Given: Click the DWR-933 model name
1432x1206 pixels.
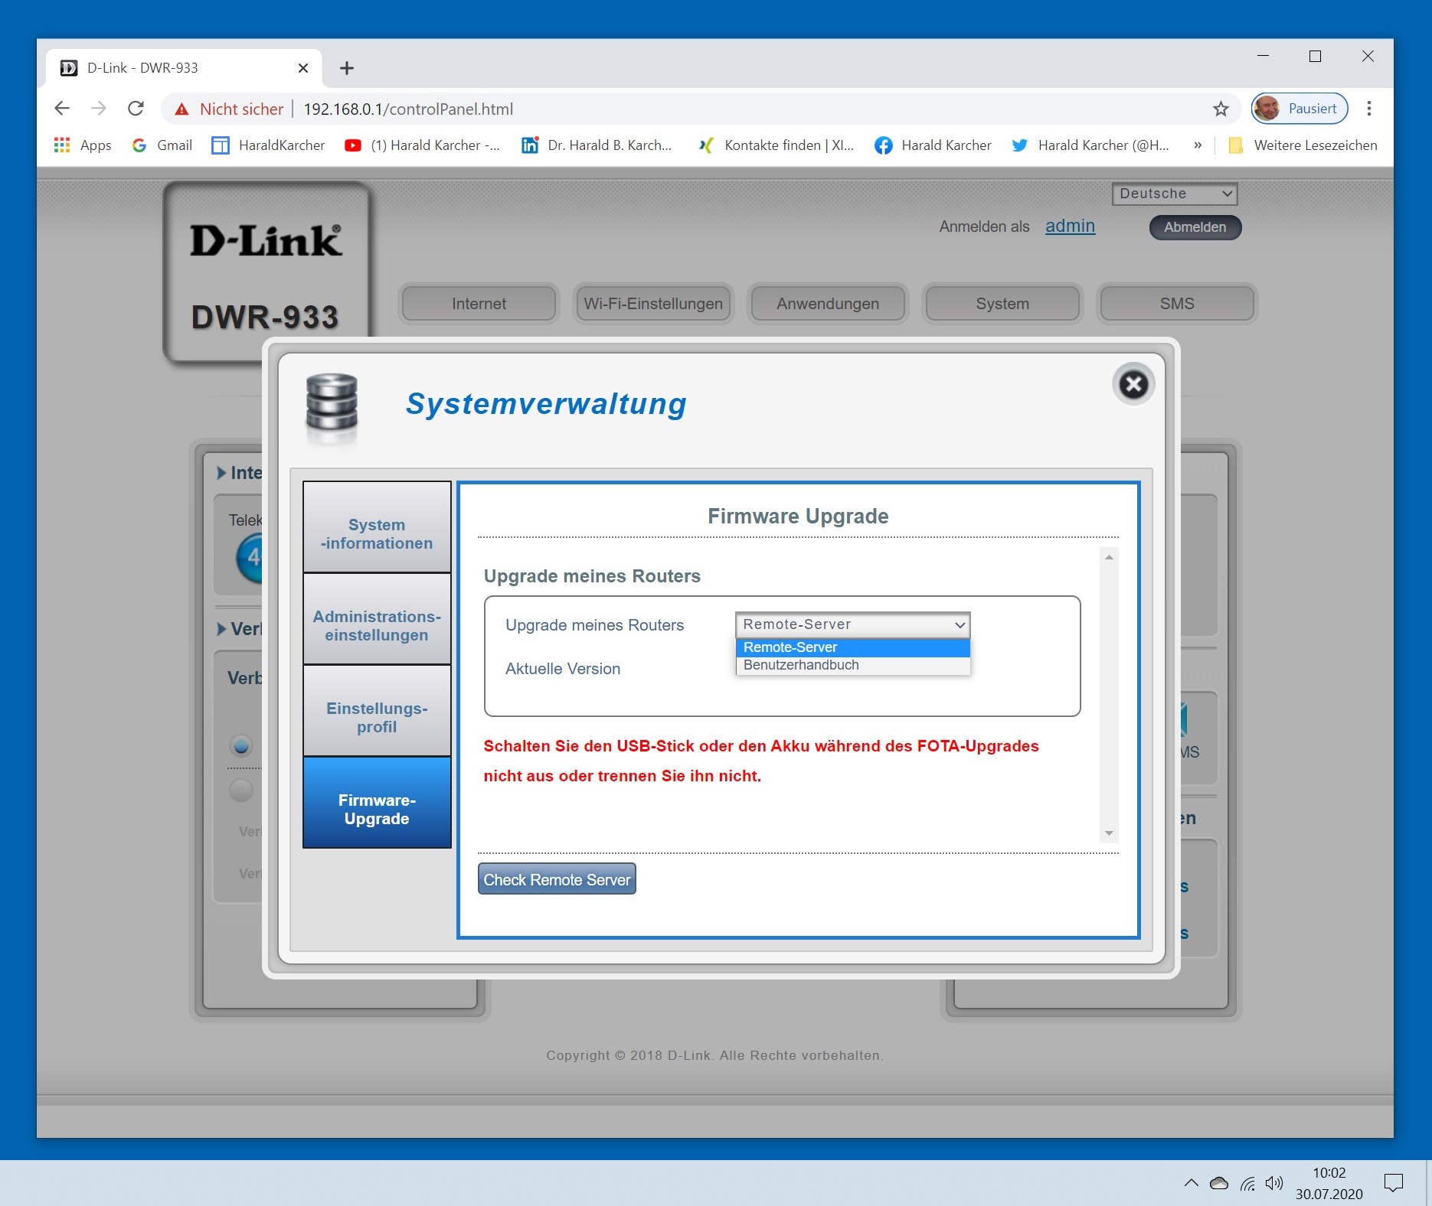Looking at the screenshot, I should click(265, 318).
